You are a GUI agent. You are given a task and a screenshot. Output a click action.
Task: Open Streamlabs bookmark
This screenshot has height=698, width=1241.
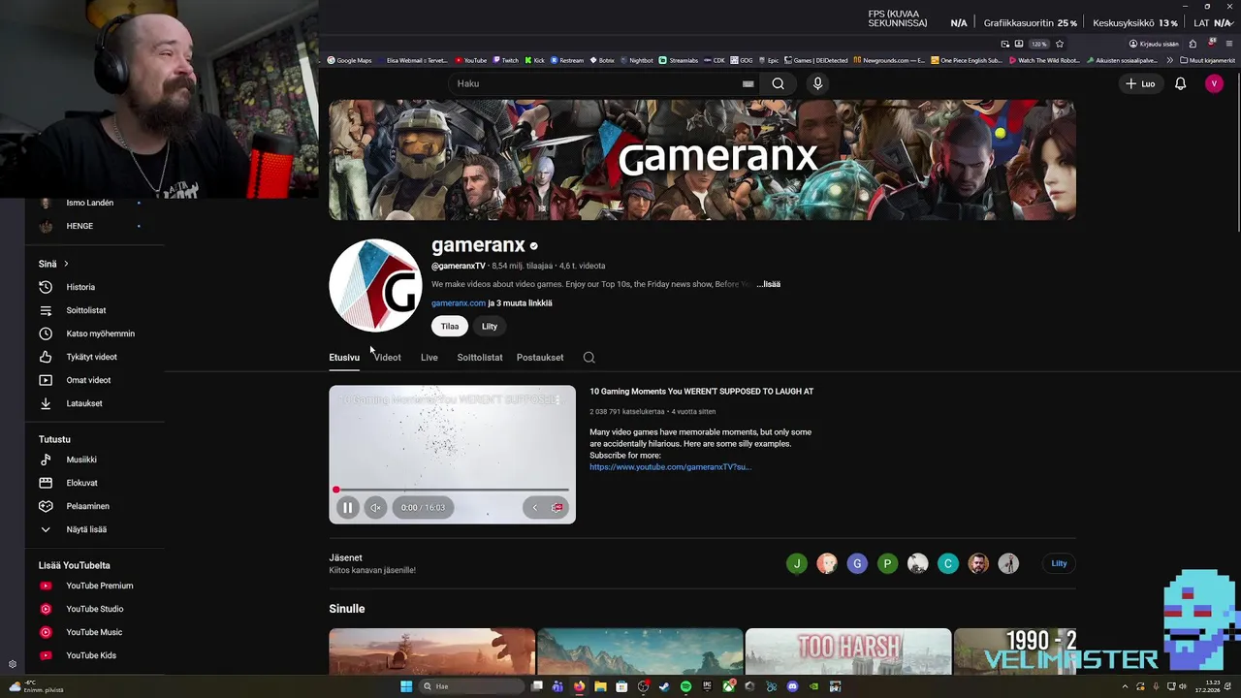coord(678,60)
